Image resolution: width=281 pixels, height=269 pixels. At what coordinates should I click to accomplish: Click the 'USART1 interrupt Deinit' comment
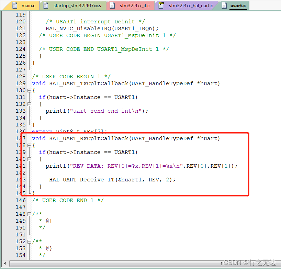tap(95, 22)
